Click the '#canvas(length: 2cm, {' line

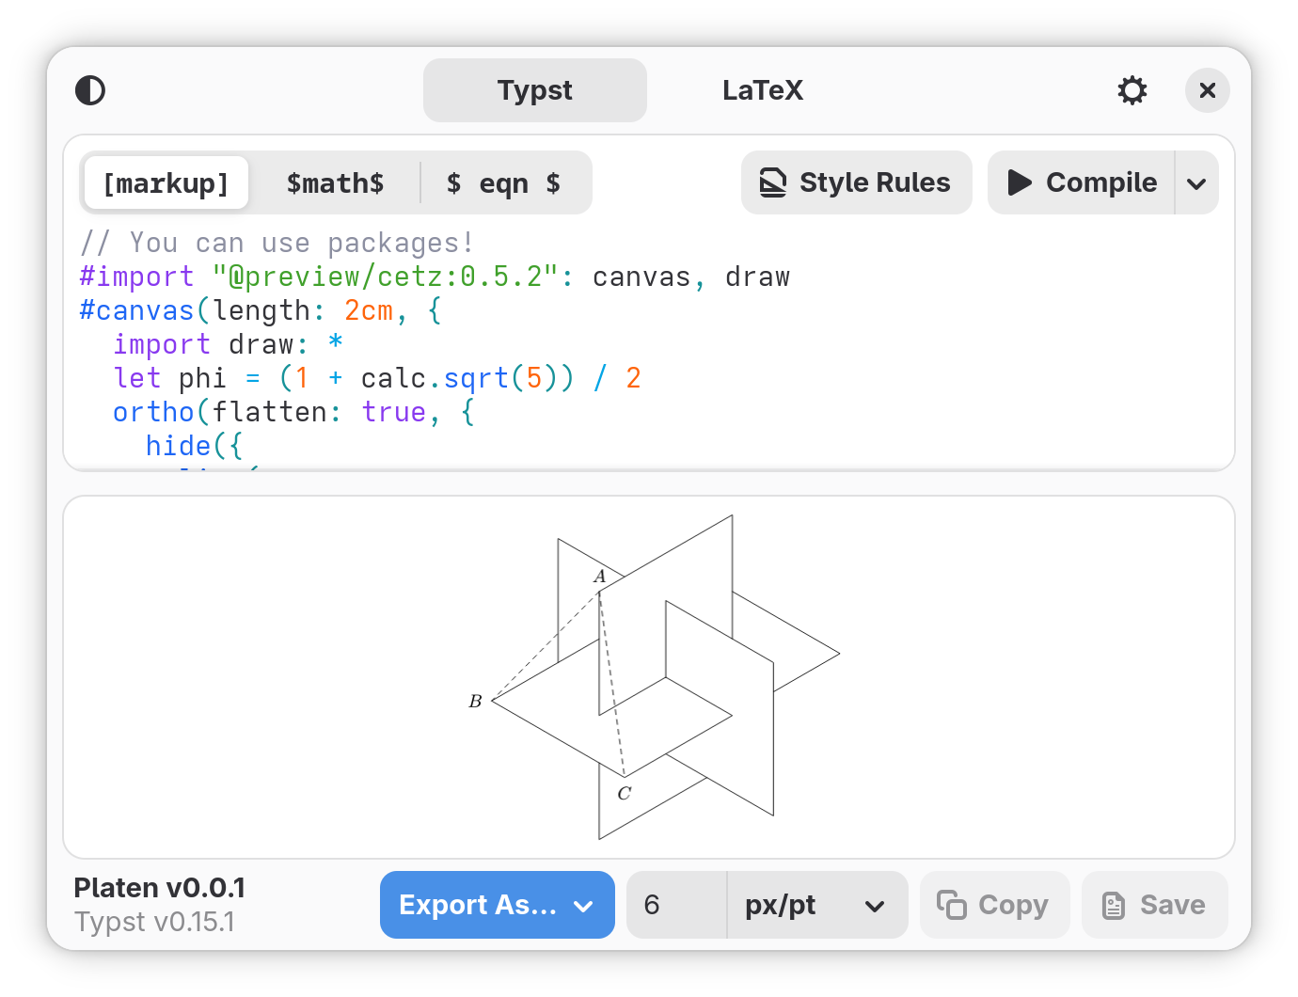tap(261, 310)
